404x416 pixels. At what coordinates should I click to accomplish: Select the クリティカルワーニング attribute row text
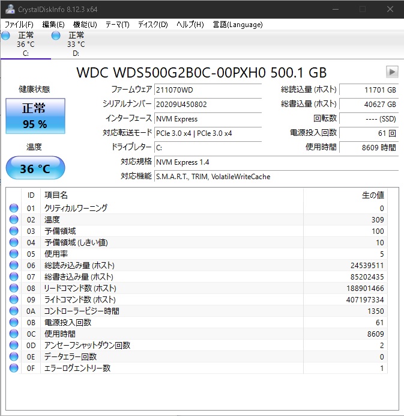coord(76,208)
